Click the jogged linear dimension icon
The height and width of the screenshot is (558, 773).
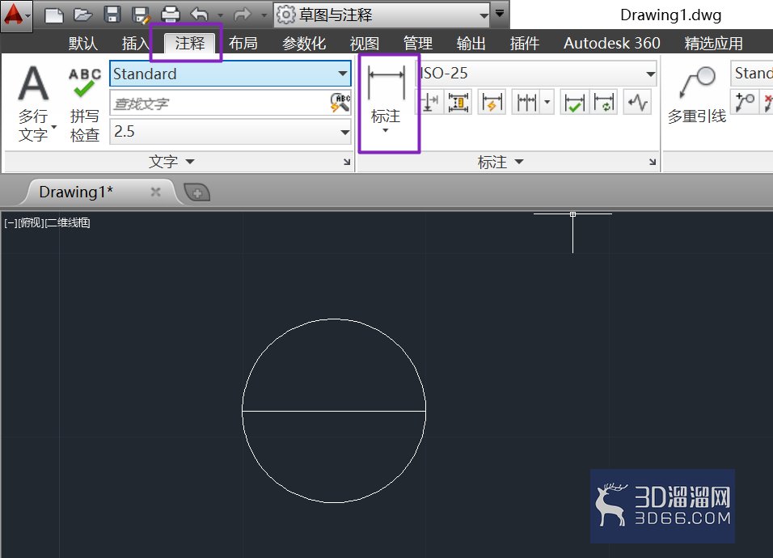click(637, 102)
